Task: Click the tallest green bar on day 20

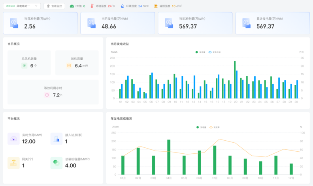Action: coord(235,80)
